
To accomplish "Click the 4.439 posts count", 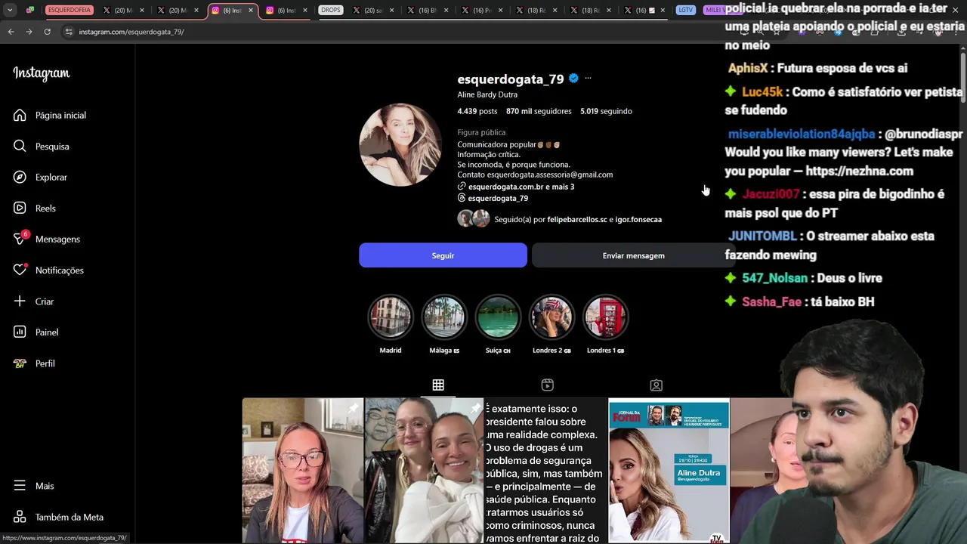I will [477, 111].
